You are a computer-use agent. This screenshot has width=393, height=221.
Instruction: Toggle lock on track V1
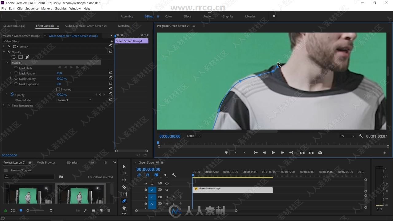146,190
